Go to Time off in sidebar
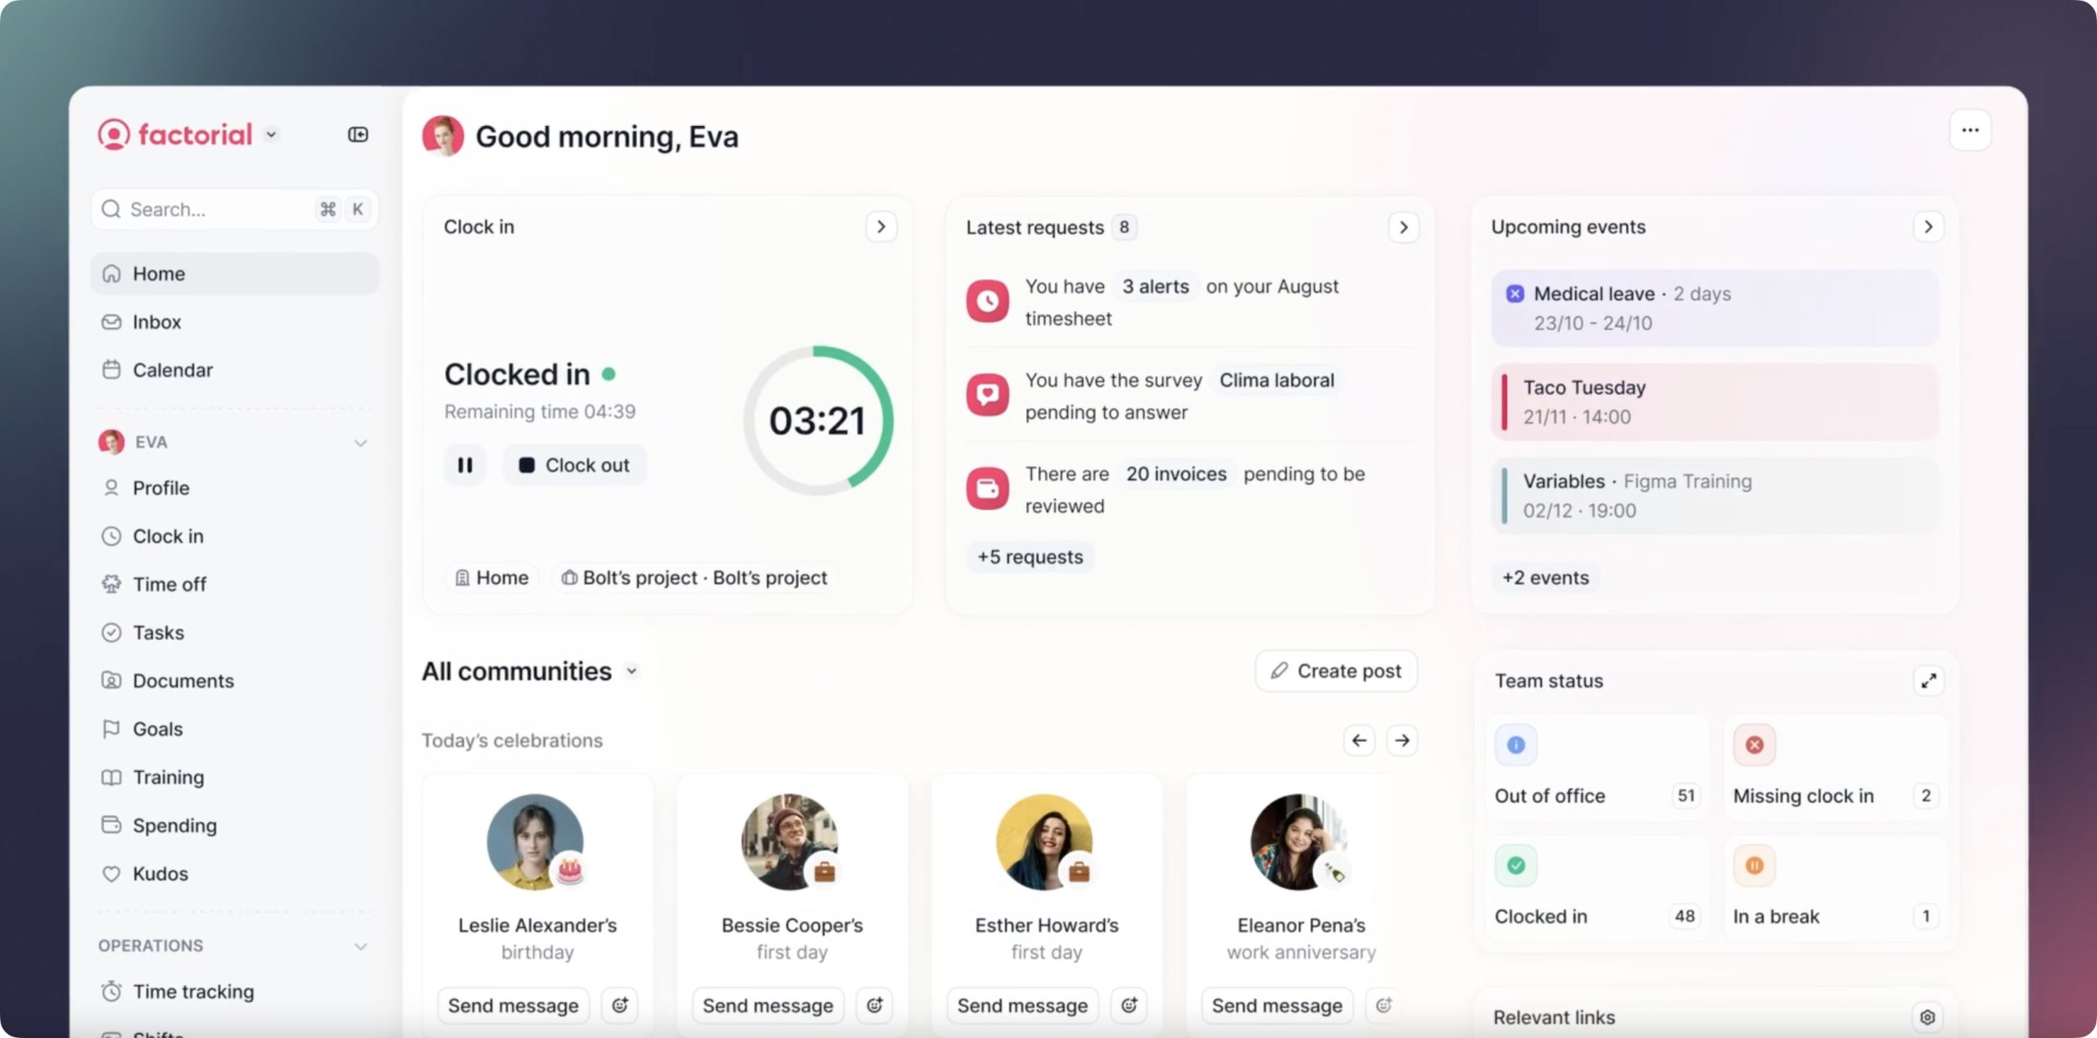2097x1038 pixels. point(169,584)
